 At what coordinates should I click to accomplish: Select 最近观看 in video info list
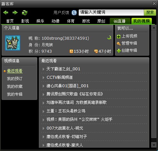pyautogui.click(x=15, y=71)
